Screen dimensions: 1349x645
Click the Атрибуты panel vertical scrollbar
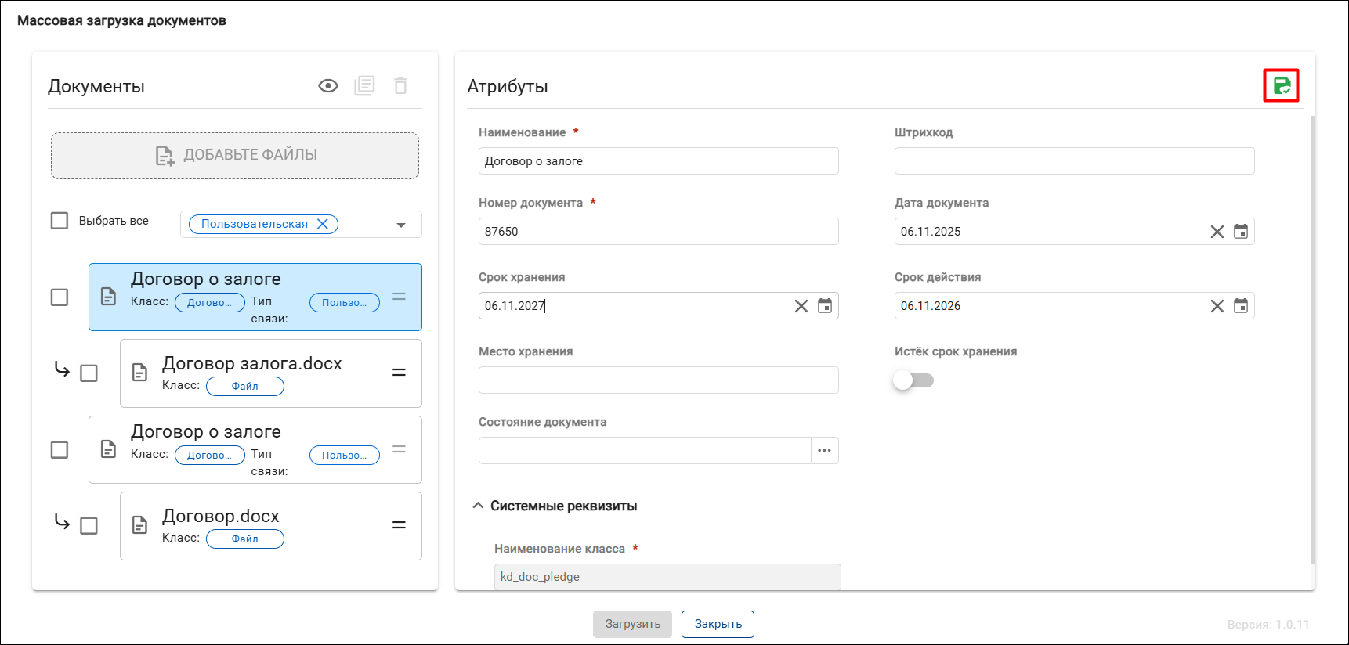(x=1313, y=340)
